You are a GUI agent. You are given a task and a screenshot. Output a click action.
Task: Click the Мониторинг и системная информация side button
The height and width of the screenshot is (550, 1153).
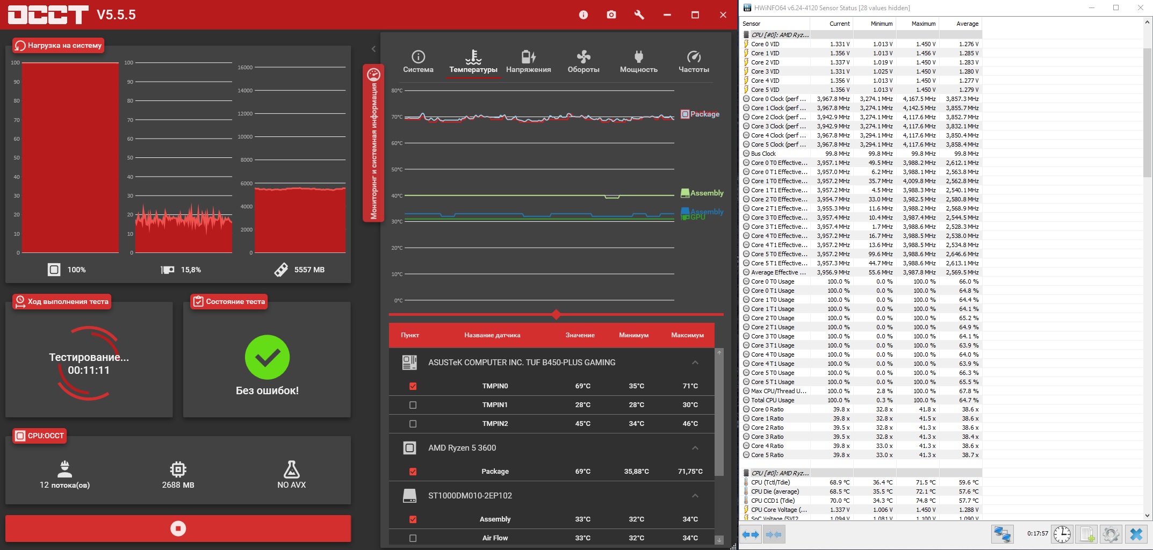point(373,143)
